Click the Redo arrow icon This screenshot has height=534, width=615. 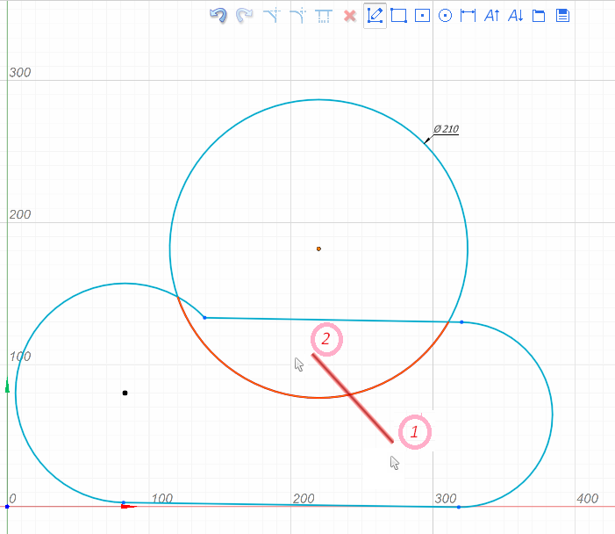pyautogui.click(x=245, y=15)
